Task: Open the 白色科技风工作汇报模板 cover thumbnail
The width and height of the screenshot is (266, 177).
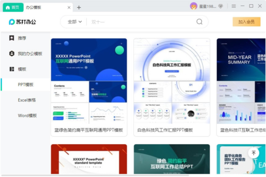Action: coord(172,59)
